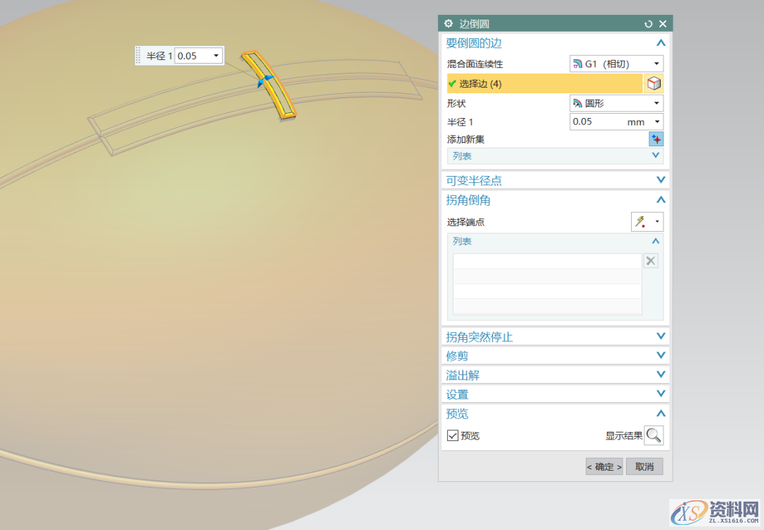Open the 圆形 shape dropdown
764x530 pixels.
point(616,103)
